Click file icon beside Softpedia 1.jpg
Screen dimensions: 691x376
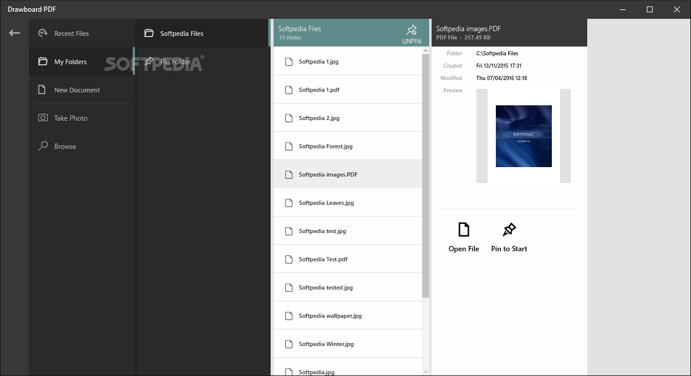[x=289, y=62]
